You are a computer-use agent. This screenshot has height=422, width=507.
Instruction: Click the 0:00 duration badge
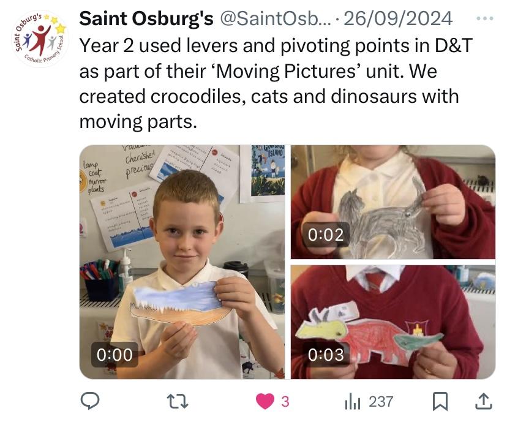click(115, 355)
